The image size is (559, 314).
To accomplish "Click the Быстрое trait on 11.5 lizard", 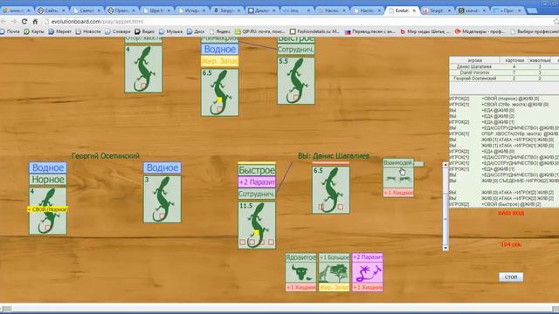I will tap(257, 170).
